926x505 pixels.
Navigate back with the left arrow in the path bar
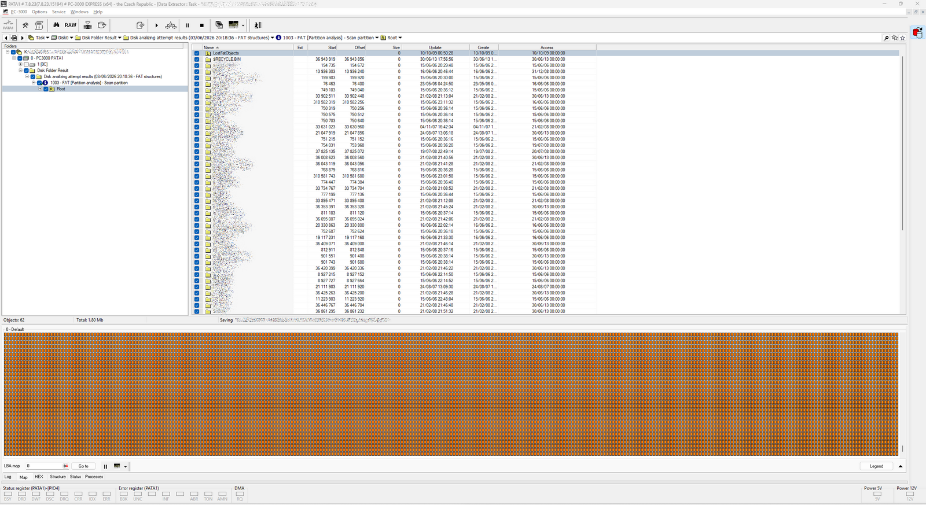pyautogui.click(x=6, y=38)
